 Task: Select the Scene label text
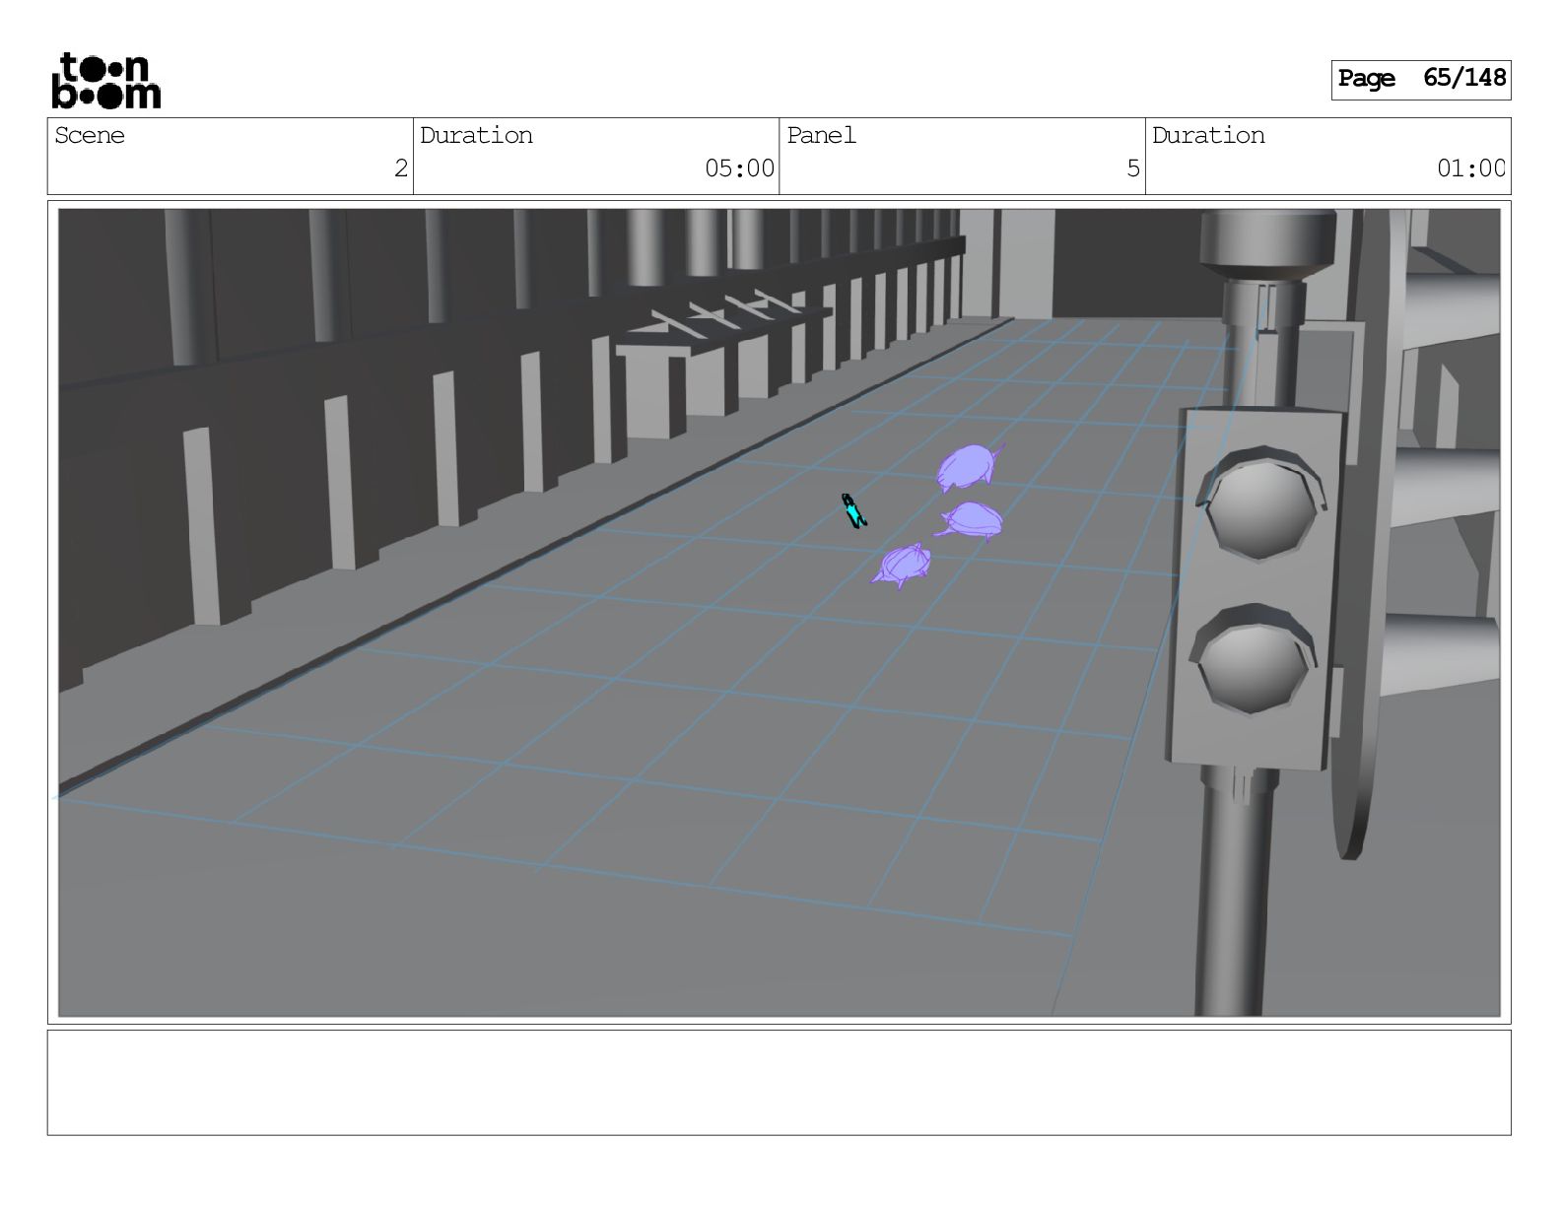90,136
